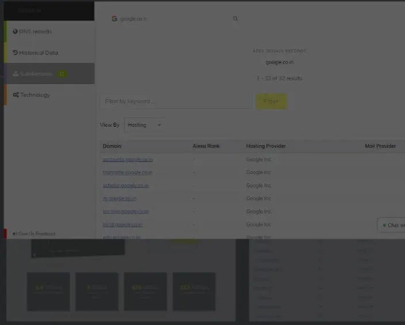Open the translate.google.co.in link
Image resolution: width=405 pixels, height=325 pixels.
point(127,172)
